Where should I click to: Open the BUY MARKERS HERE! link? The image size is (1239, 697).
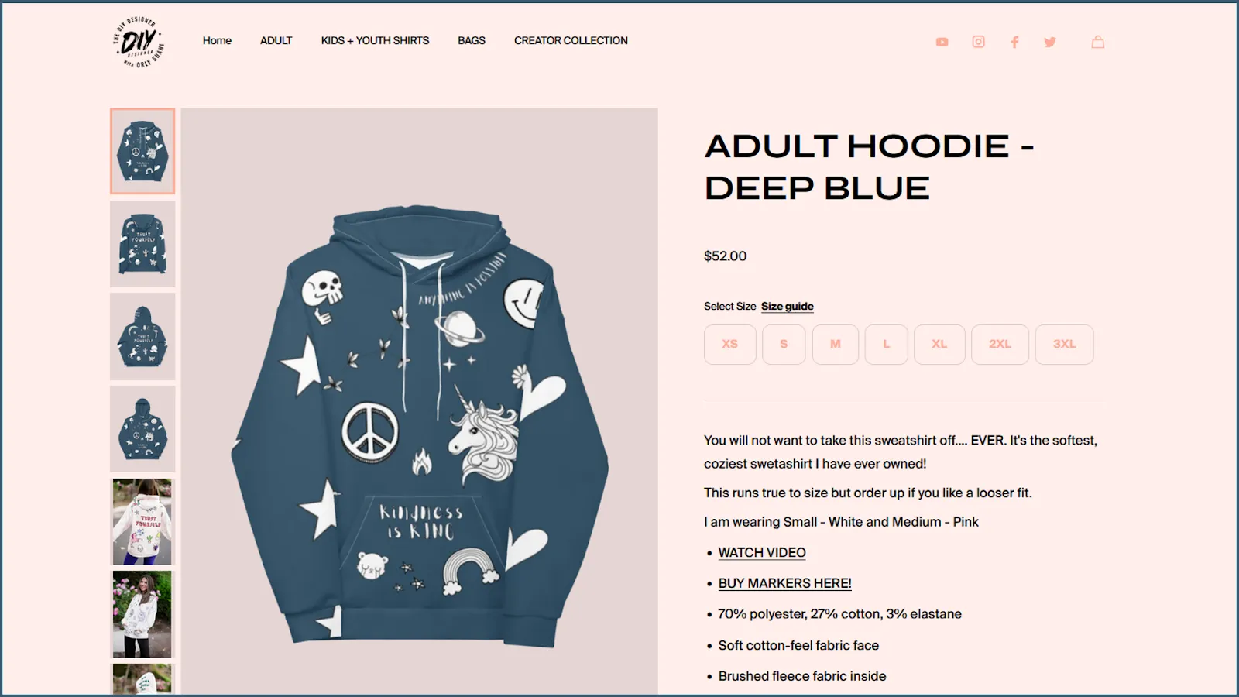[x=784, y=583]
